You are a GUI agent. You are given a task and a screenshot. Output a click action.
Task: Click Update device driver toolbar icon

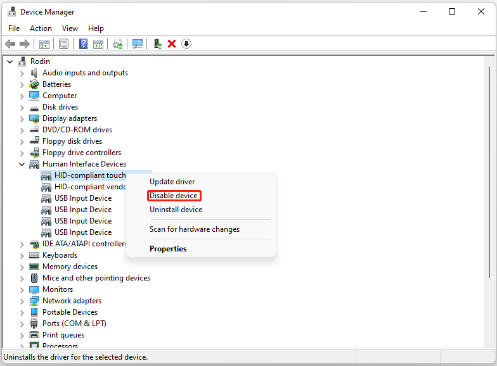point(118,44)
